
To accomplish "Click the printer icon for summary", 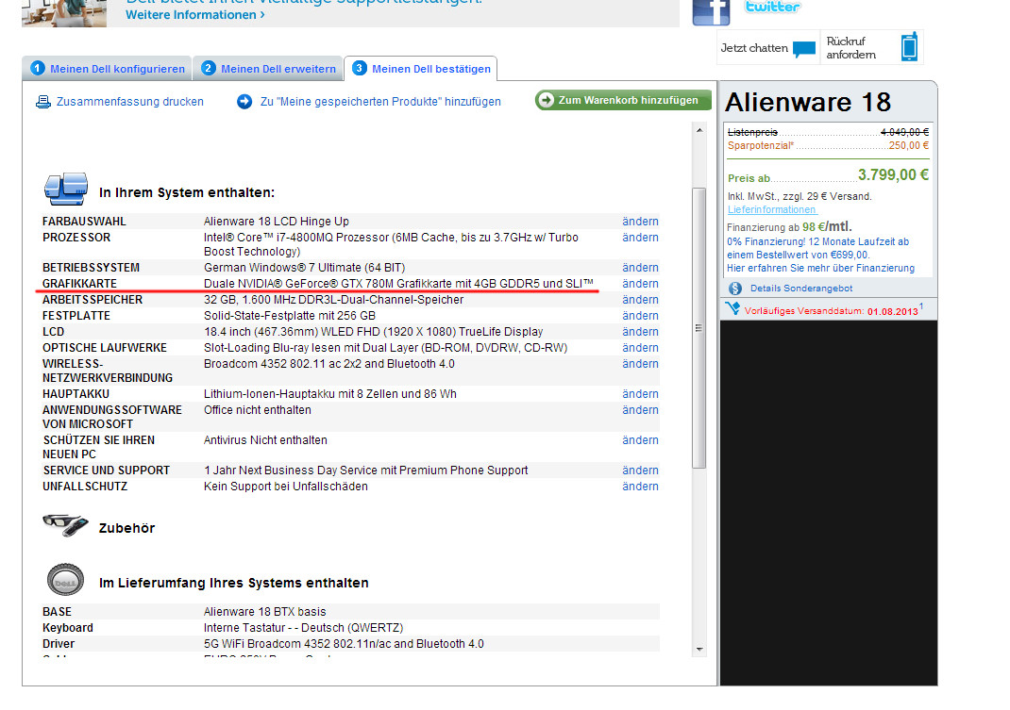I will pyautogui.click(x=43, y=102).
